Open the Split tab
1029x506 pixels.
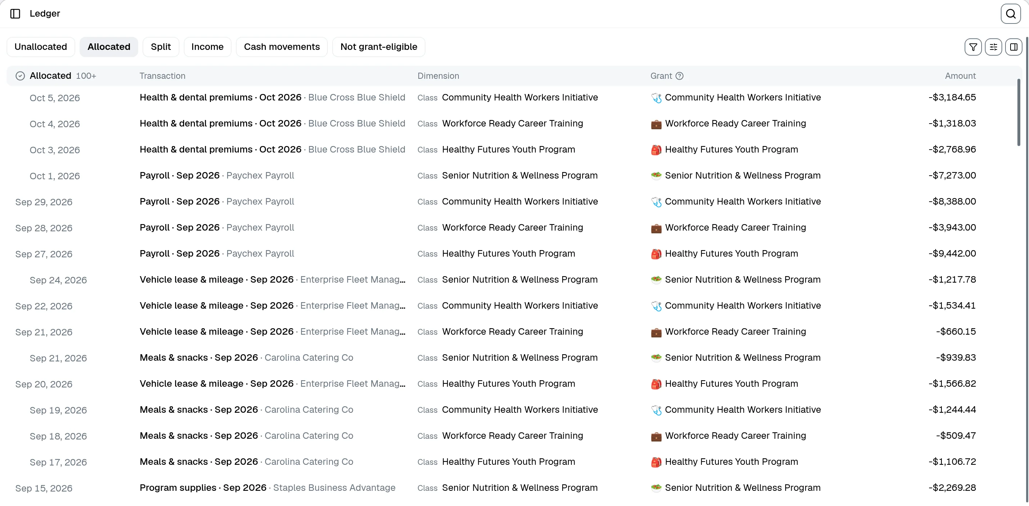coord(161,47)
